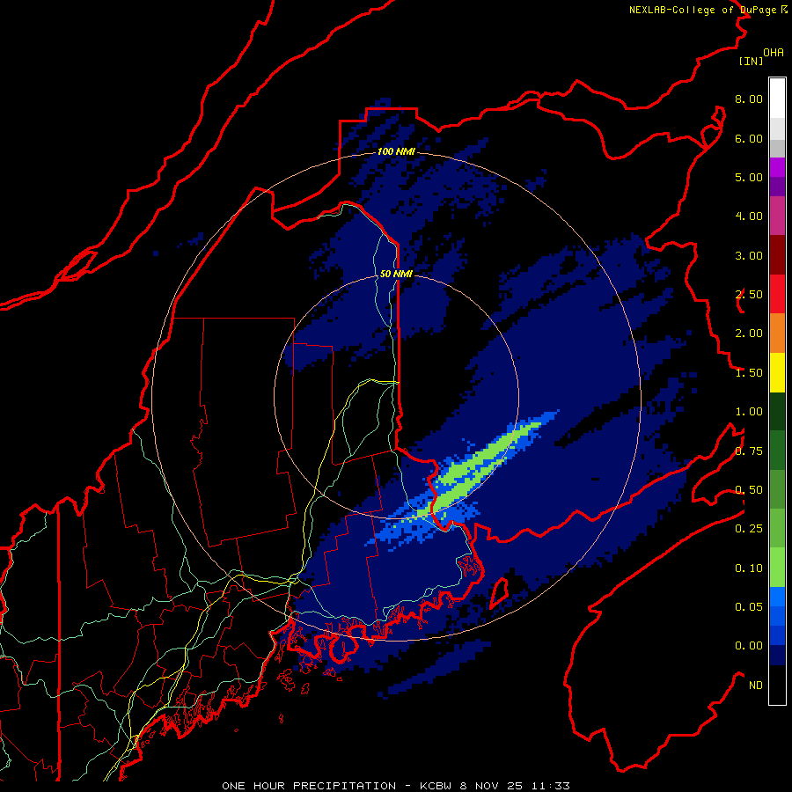Click the 0.00 legend value
792x792 pixels.
click(x=749, y=646)
